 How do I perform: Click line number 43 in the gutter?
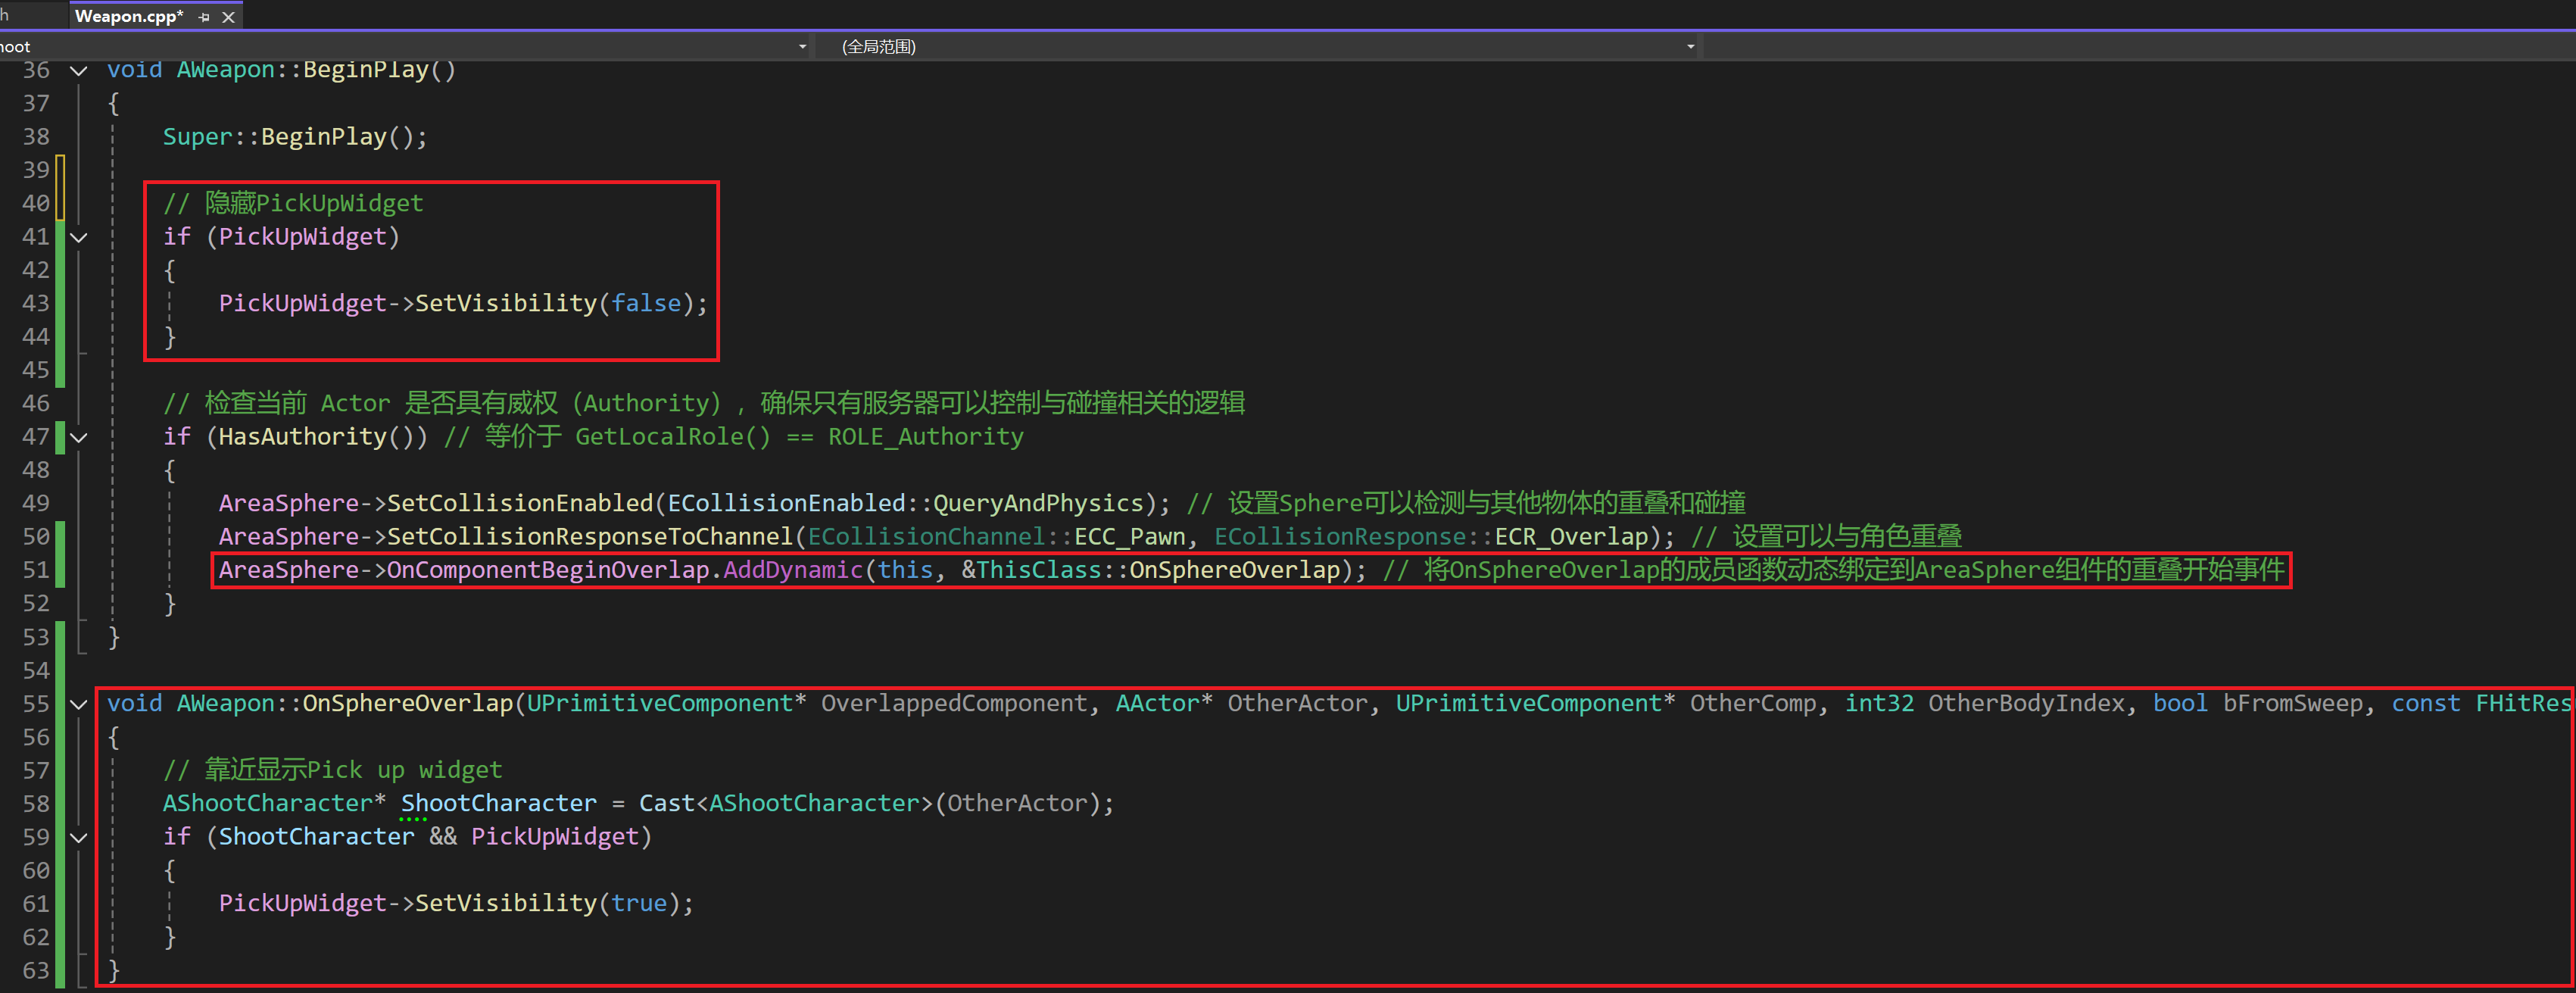click(36, 303)
